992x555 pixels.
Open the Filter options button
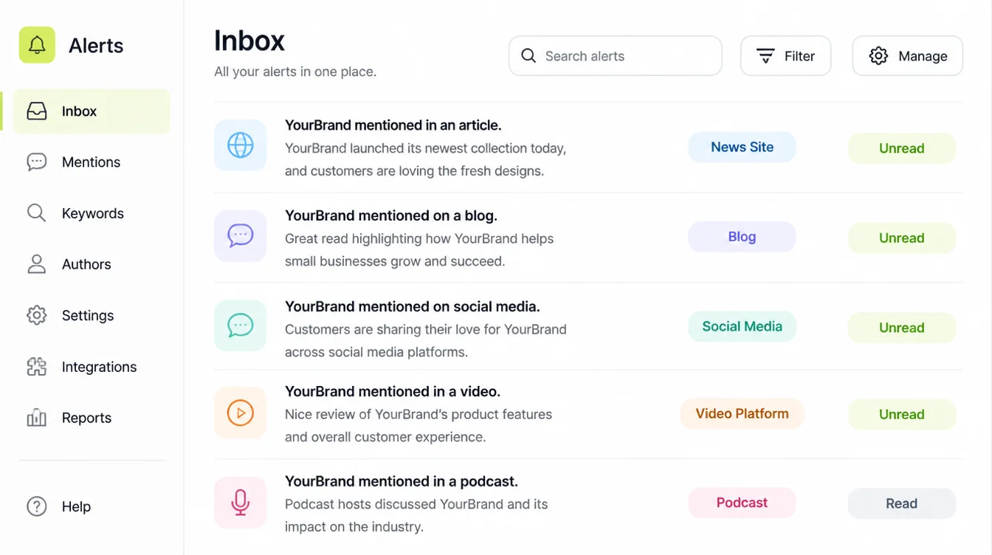[x=786, y=56]
